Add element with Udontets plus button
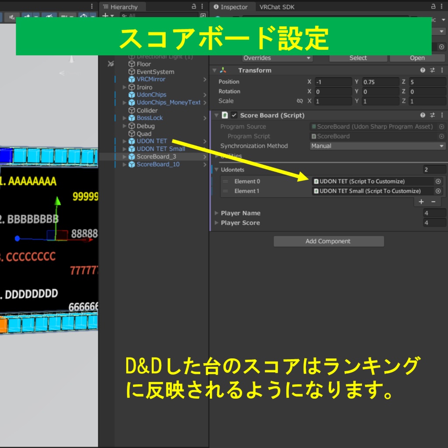Image resolution: width=448 pixels, height=448 pixels. pyautogui.click(x=421, y=202)
